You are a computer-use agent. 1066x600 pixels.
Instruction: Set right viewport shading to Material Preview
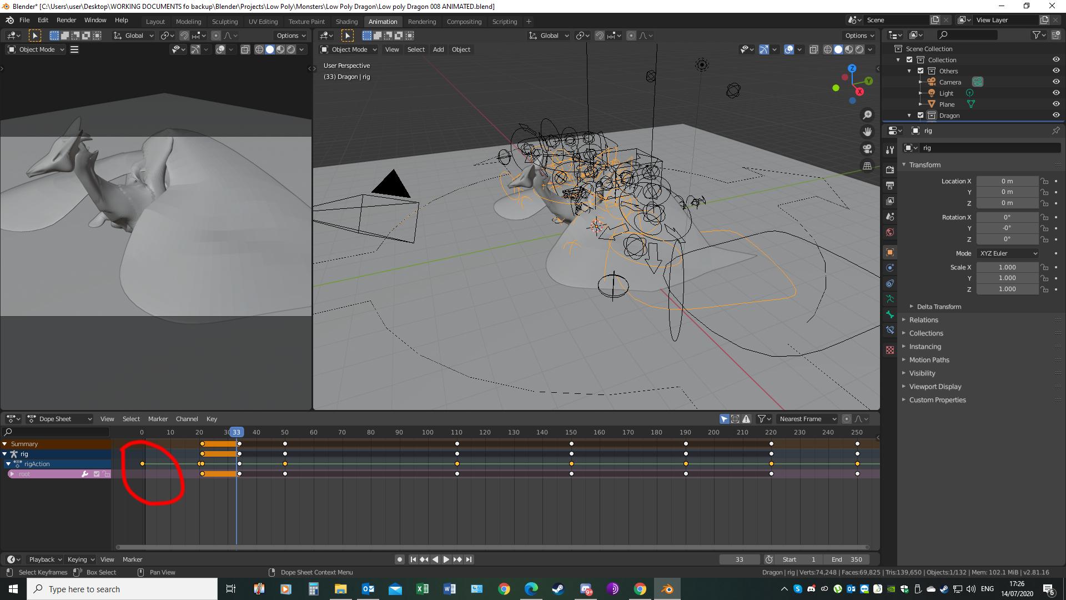849,49
